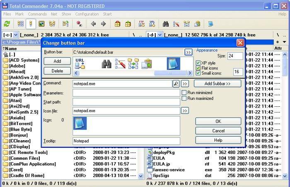This screenshot has height=187, width=290.
Task: Toggle the XP style checkbox
Action: [198, 63]
